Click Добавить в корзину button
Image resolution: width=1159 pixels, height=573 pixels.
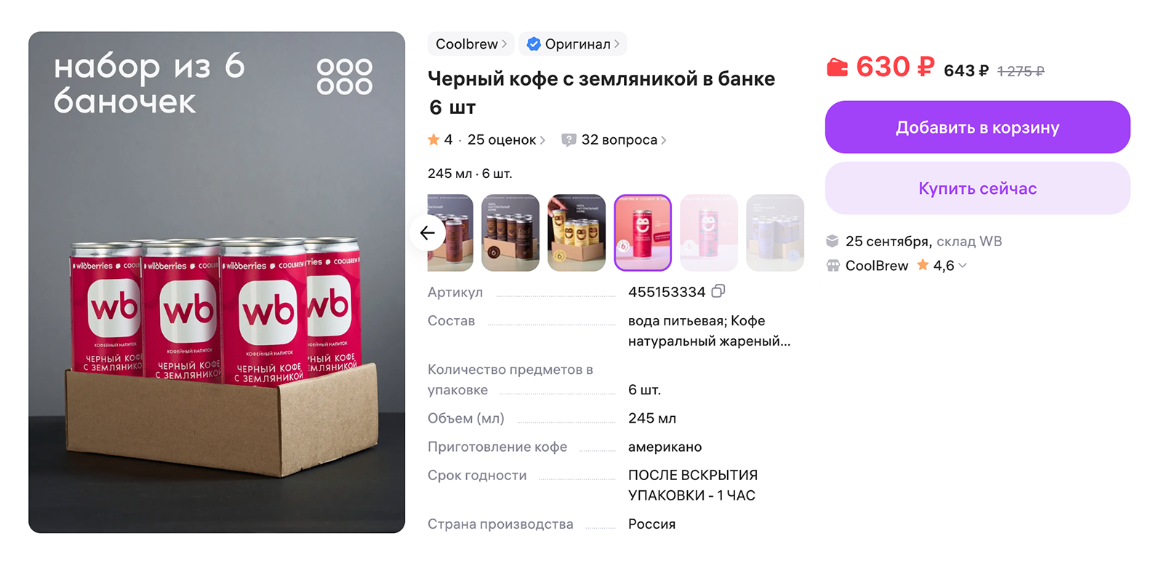click(x=977, y=127)
